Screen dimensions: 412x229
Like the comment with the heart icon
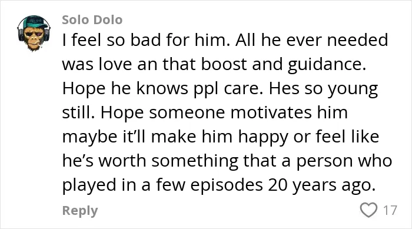pyautogui.click(x=368, y=210)
